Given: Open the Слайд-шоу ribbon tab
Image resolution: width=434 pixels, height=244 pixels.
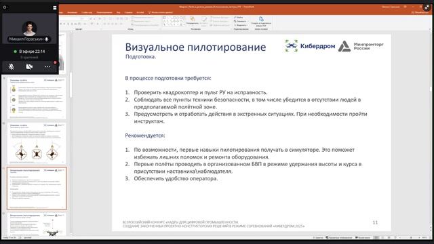Looking at the screenshot, I should click(x=87, y=12).
